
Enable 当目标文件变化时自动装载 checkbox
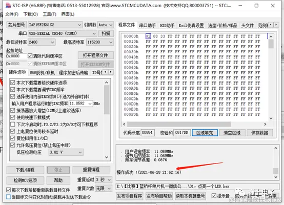coord(9,197)
